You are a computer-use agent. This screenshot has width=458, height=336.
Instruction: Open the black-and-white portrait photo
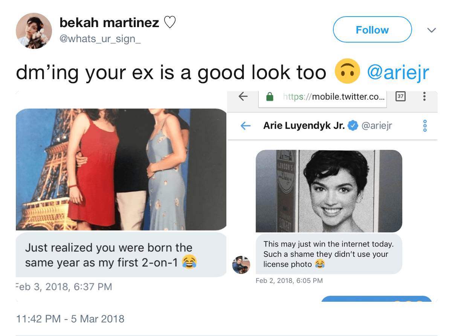[329, 191]
